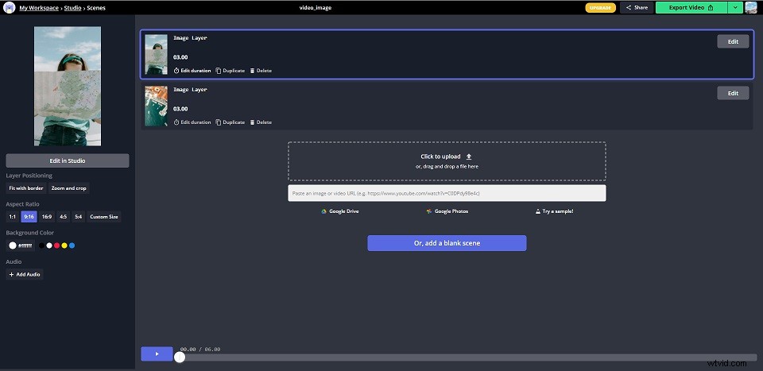Open the user profile avatar
Screen dimensions: 763x371
tap(751, 7)
